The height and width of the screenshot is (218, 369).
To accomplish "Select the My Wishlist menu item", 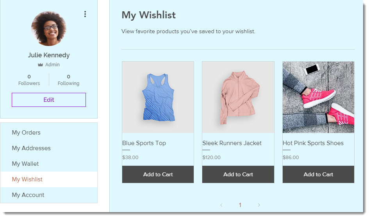I will 49,179.
